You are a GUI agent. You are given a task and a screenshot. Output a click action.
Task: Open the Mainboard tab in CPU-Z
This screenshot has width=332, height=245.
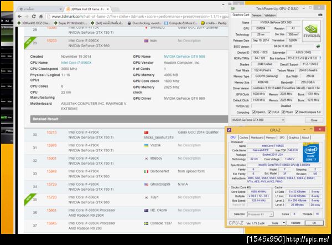pyautogui.click(x=257, y=137)
